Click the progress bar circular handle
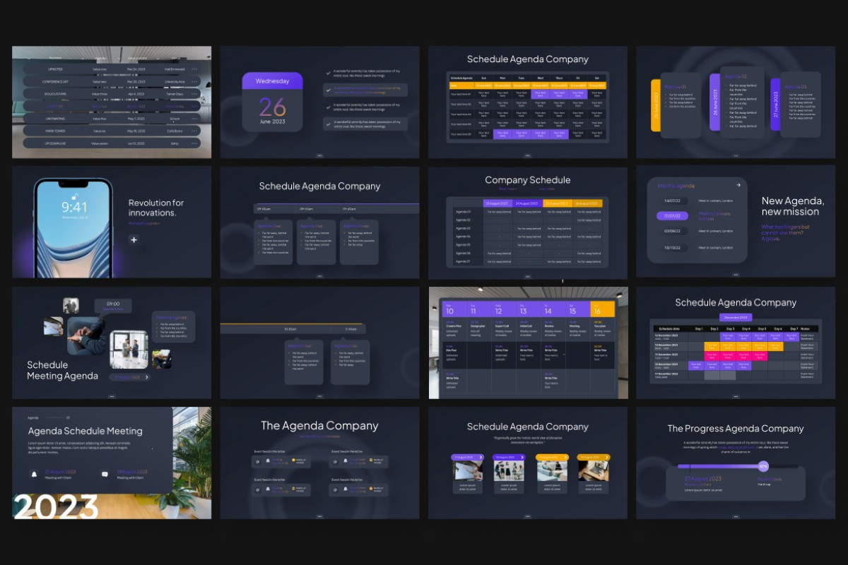The width and height of the screenshot is (848, 565). click(763, 466)
